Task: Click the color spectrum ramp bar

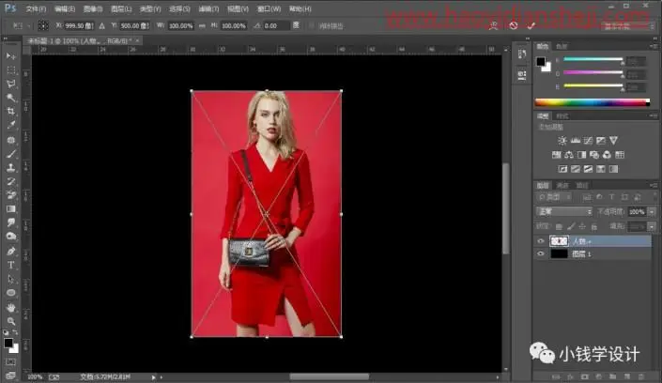Action: tap(592, 102)
